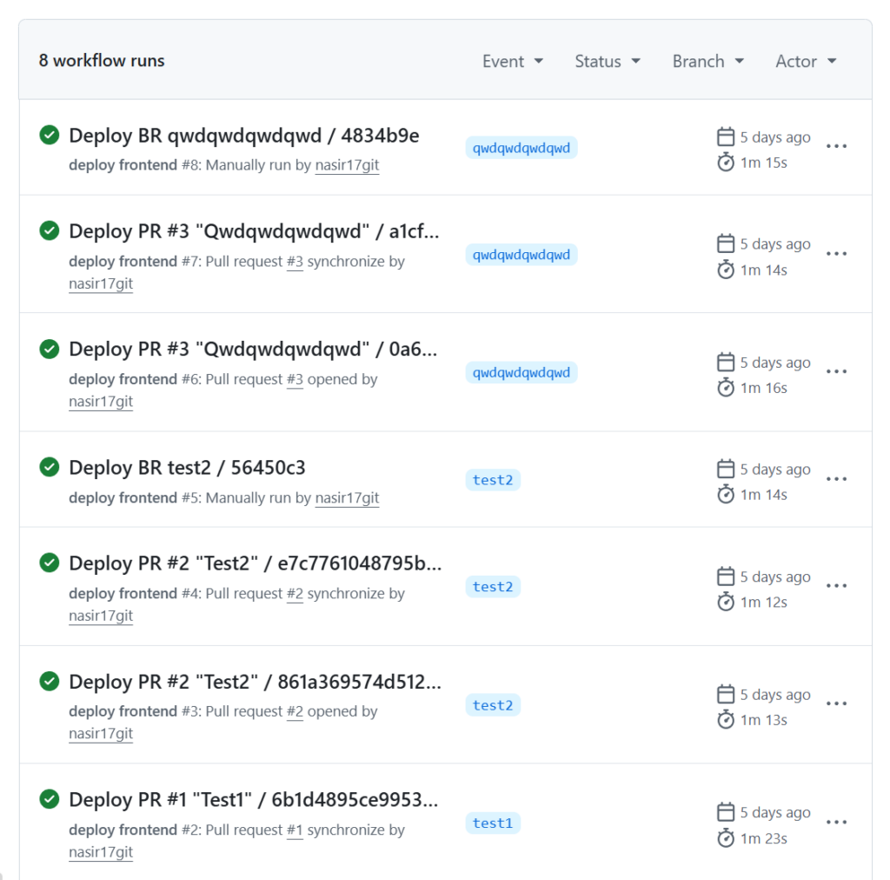Viewport: 890px width, 880px height.
Task: Click green status icon of Deploy BR test2
Action: [x=50, y=467]
